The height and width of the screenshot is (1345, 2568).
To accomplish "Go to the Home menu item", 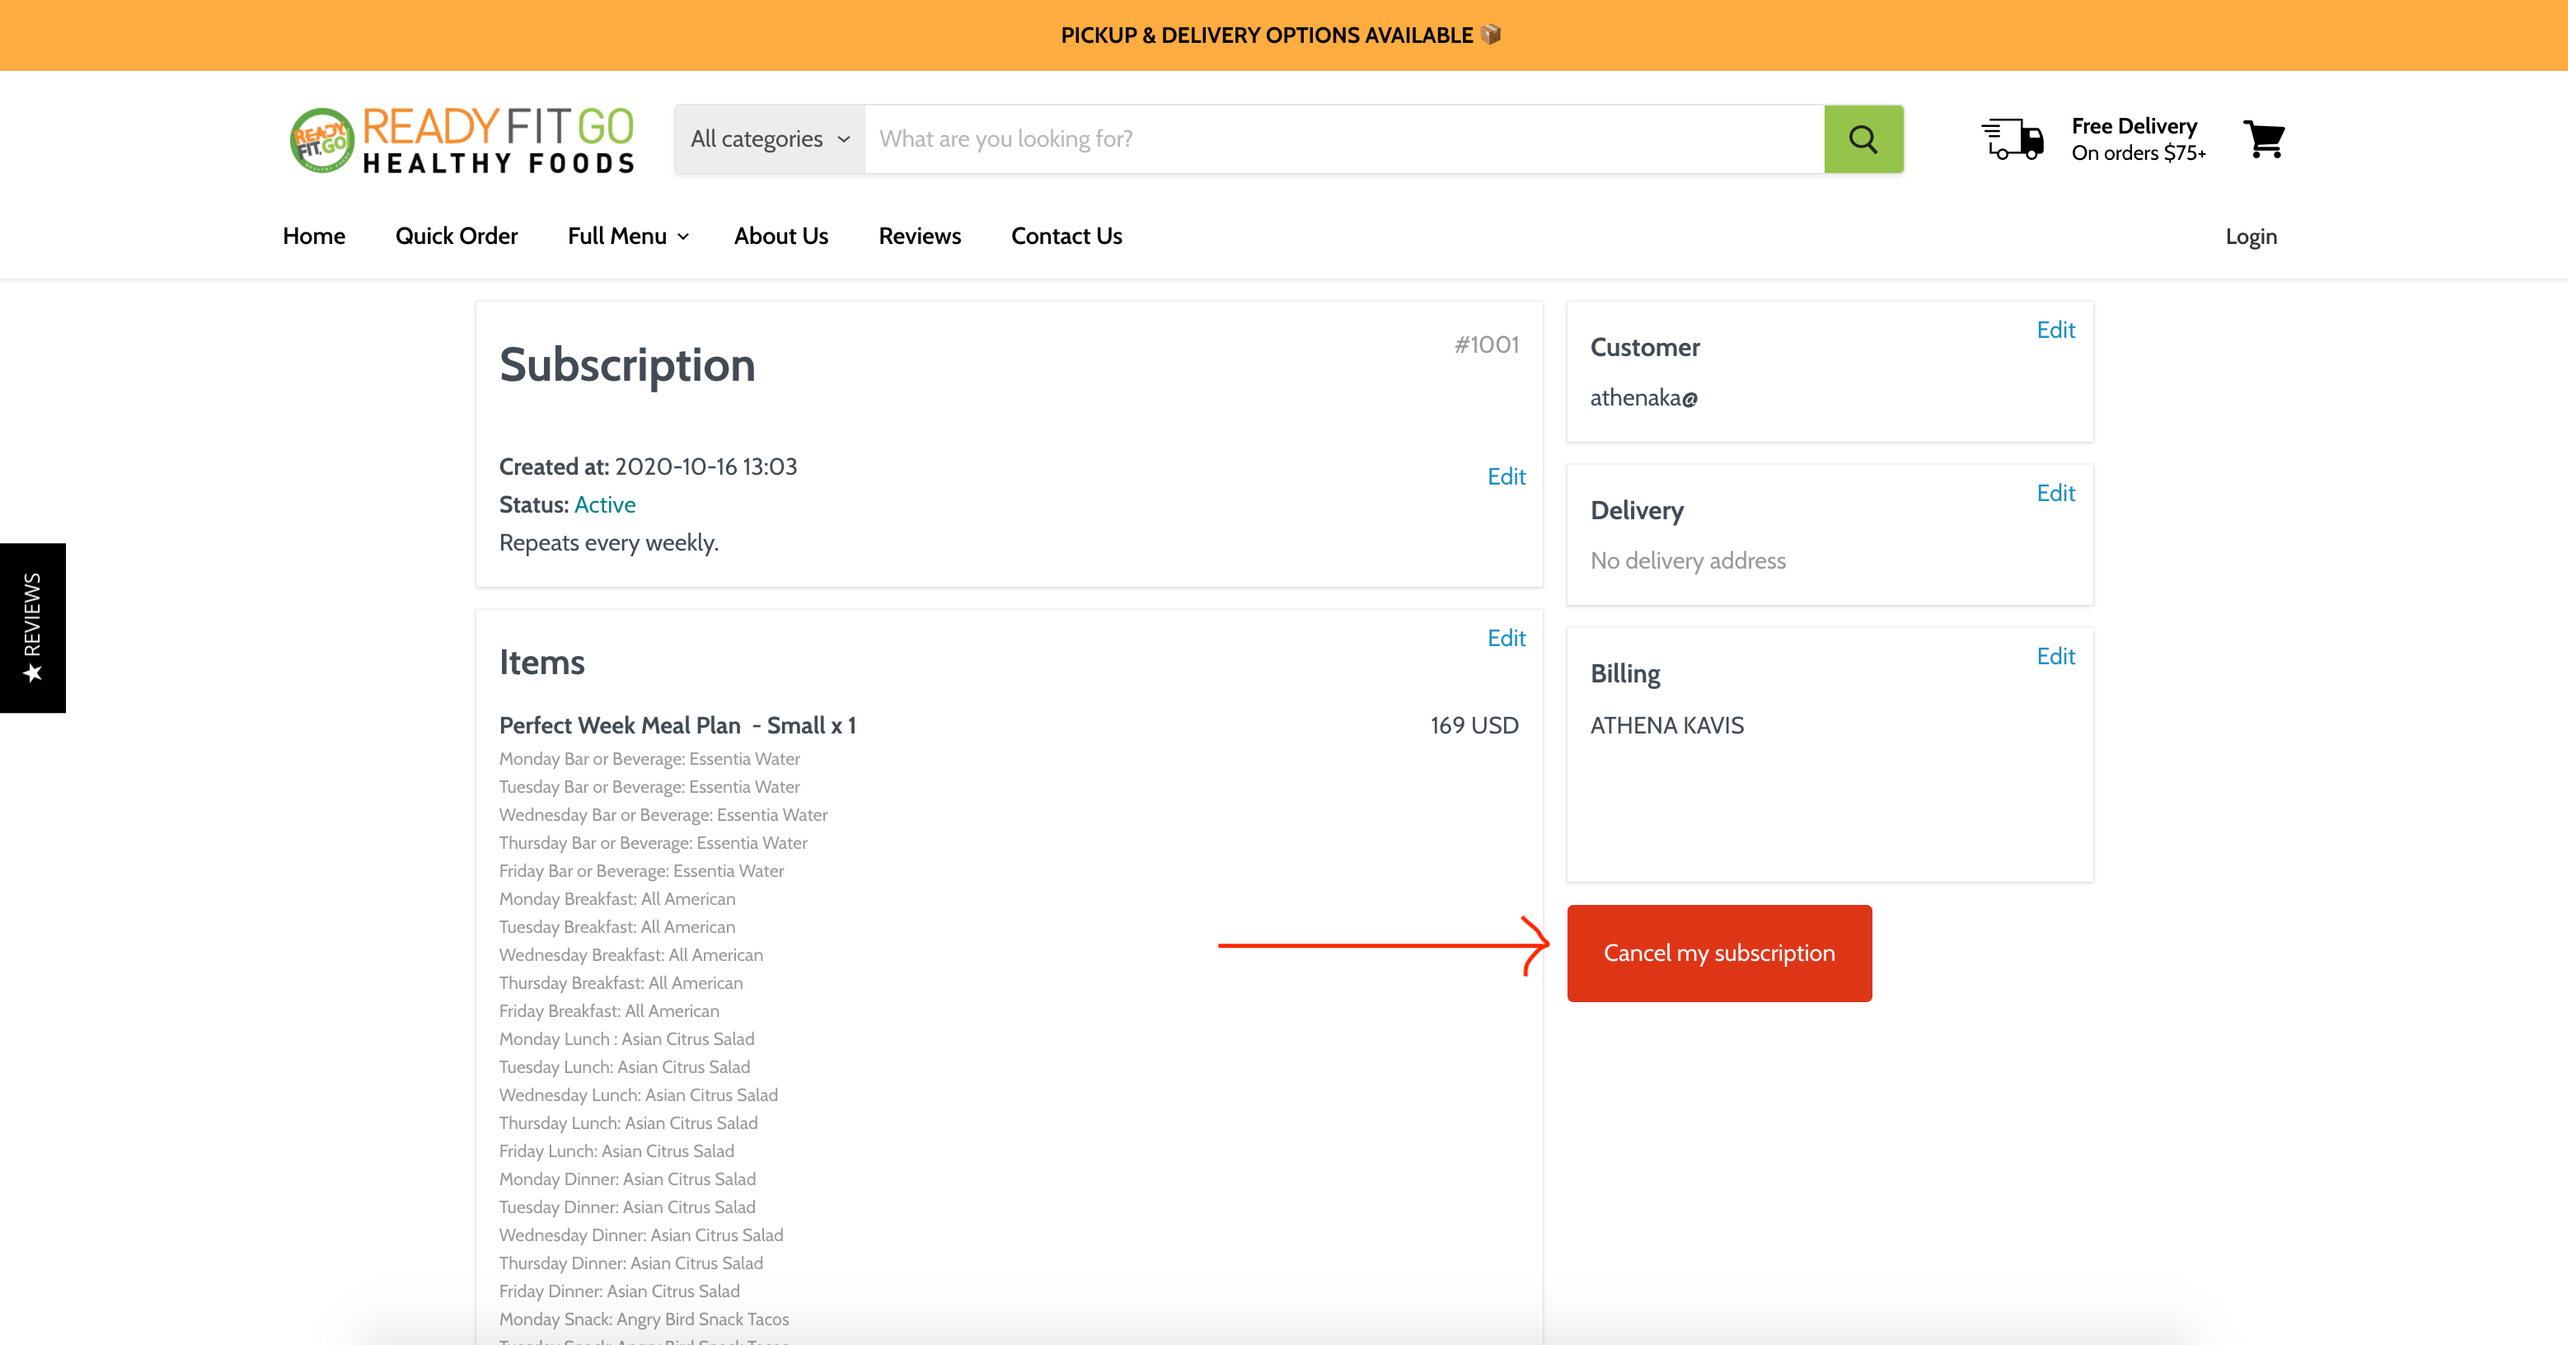I will point(313,237).
